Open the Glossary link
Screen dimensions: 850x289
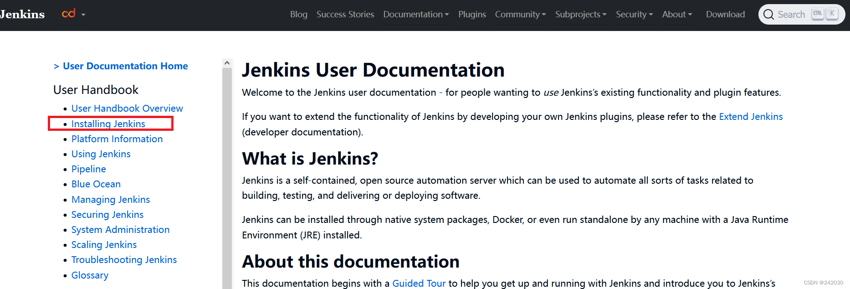click(90, 275)
